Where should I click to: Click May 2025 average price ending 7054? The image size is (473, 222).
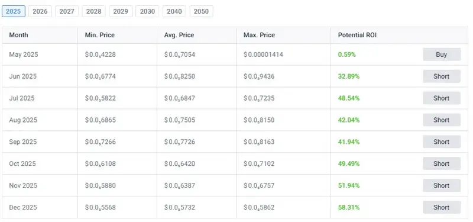(180, 54)
